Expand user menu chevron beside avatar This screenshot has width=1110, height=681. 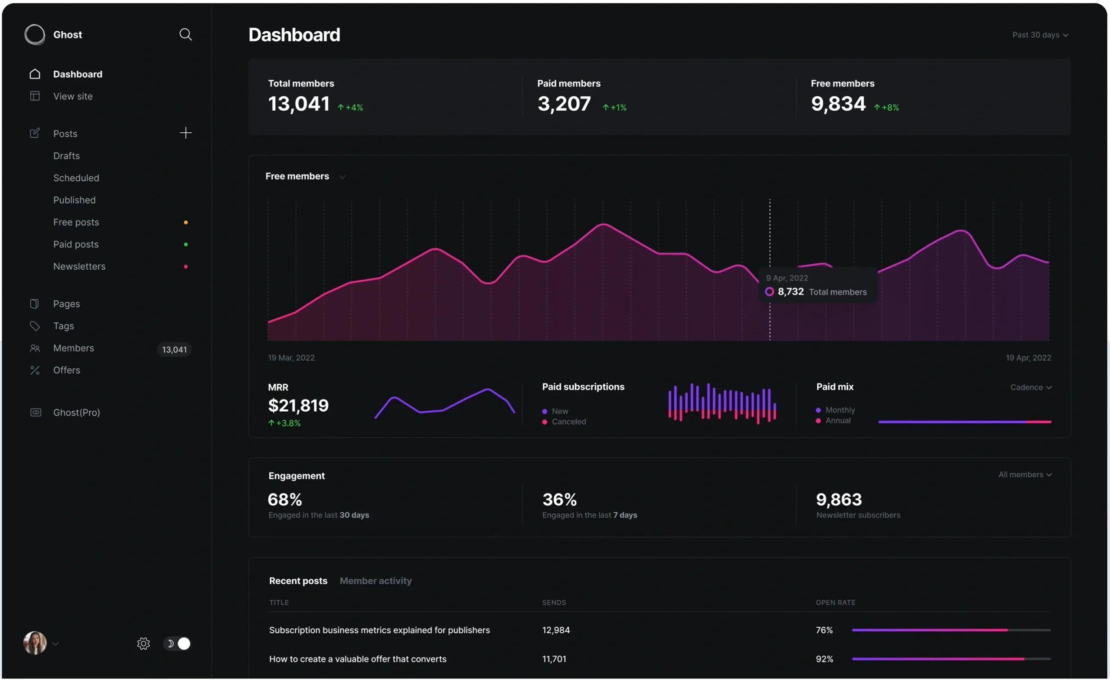[x=56, y=644]
